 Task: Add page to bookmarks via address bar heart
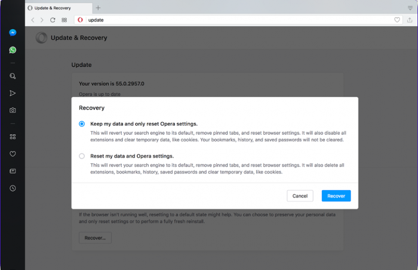click(397, 20)
